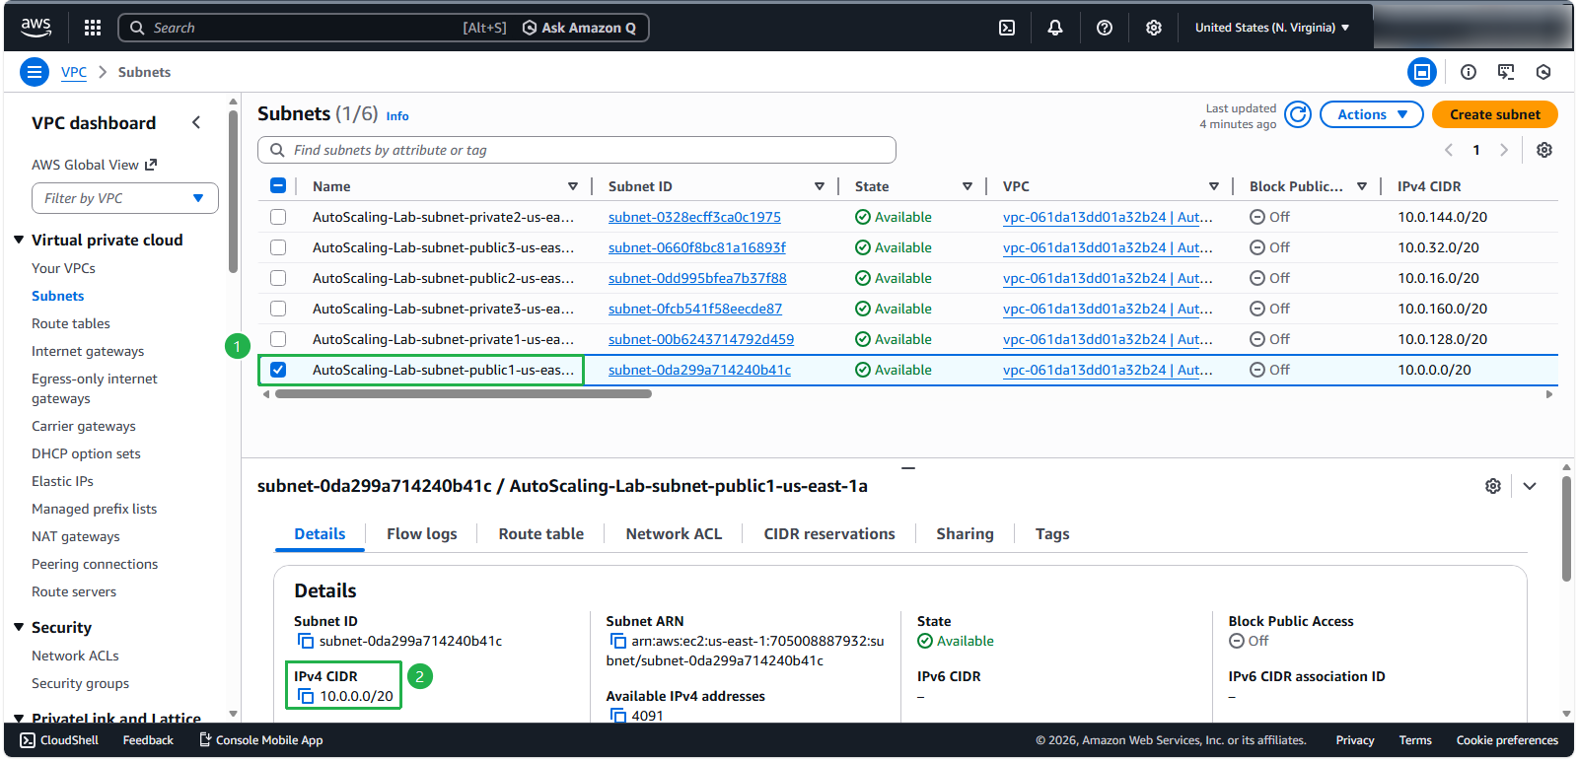Select the subnet-private1 row checkbox
Image resolution: width=1578 pixels, height=761 pixels.
278,339
